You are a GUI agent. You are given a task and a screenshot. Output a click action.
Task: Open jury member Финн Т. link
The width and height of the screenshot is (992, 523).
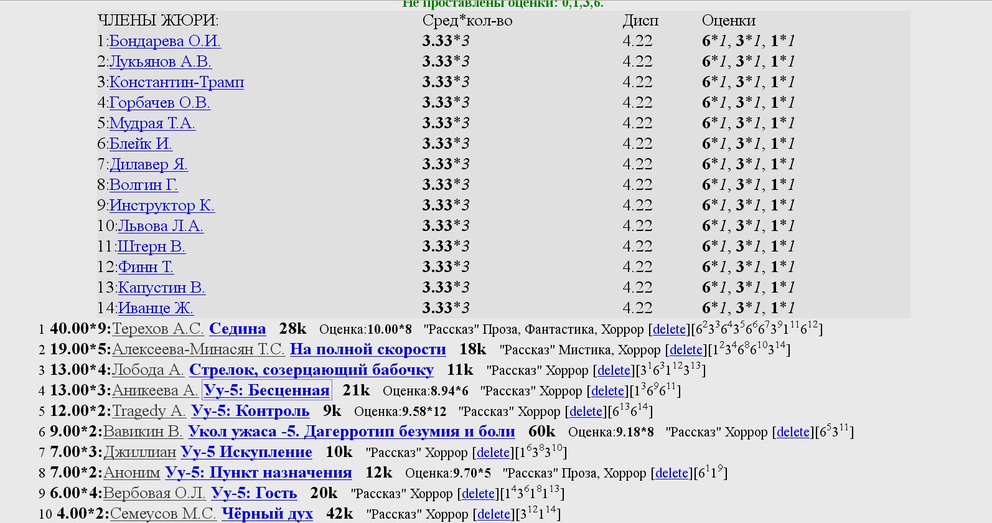coord(146,267)
